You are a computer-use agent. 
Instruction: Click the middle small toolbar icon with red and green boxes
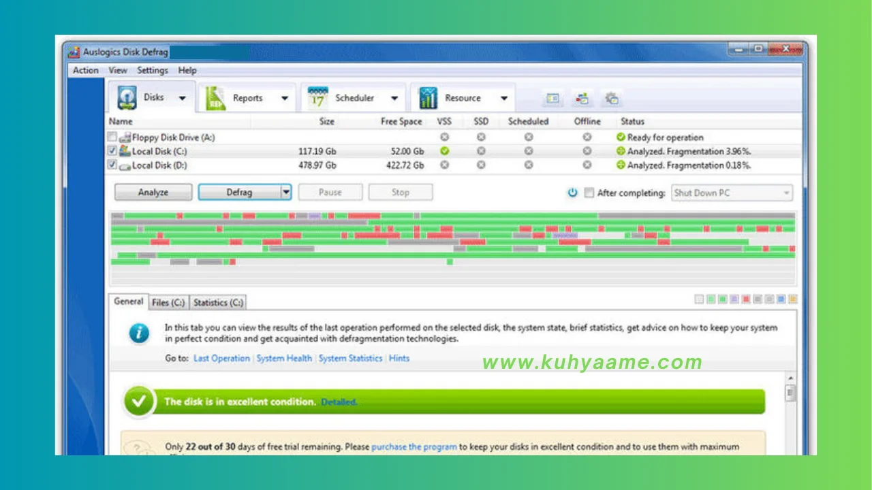pos(582,99)
